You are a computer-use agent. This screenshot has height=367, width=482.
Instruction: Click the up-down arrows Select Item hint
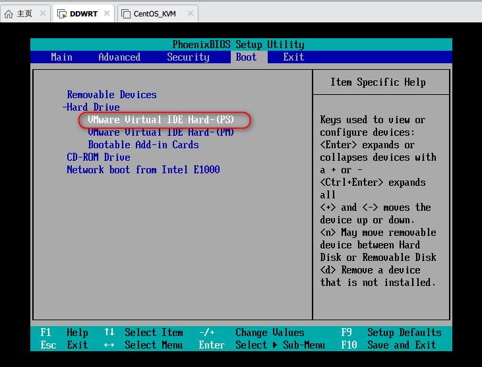pos(144,333)
